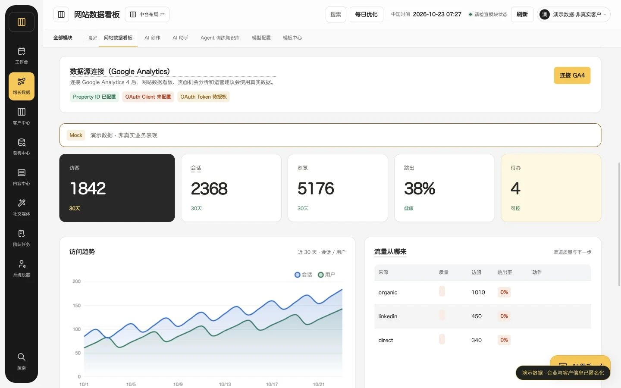Click the 近 30 天 · 会话 / 用户 label
The width and height of the screenshot is (621, 388).
tap(322, 252)
